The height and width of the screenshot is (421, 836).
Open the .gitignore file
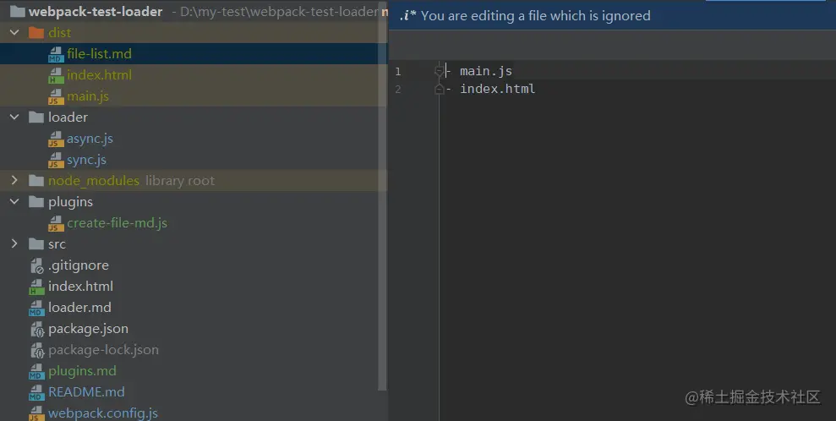coord(79,265)
